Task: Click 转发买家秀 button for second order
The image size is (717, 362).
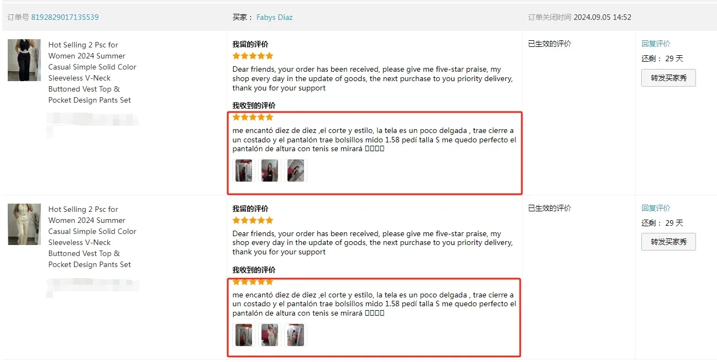Action: pos(668,242)
